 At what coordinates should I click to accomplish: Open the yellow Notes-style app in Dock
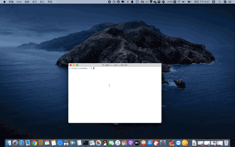(54, 143)
